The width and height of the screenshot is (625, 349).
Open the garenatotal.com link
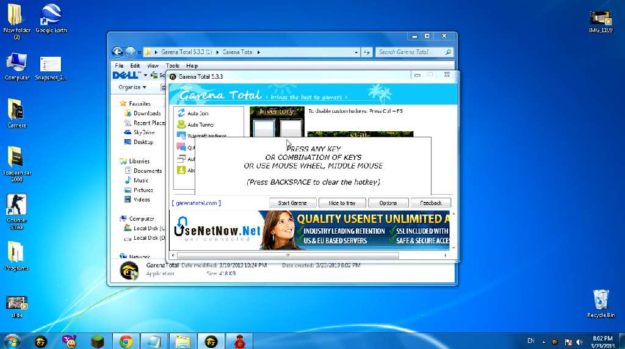point(197,203)
